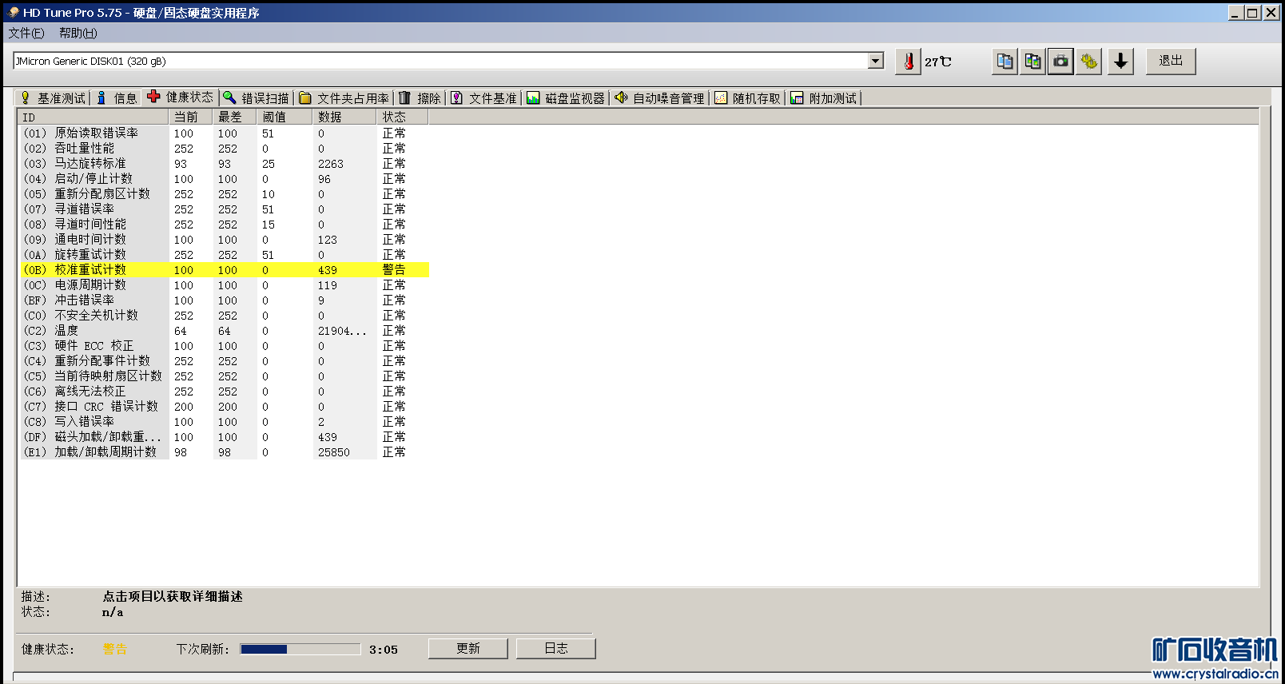This screenshot has width=1285, height=684.
Task: Click the down arrow minimize-to-tray icon
Action: tap(1121, 62)
